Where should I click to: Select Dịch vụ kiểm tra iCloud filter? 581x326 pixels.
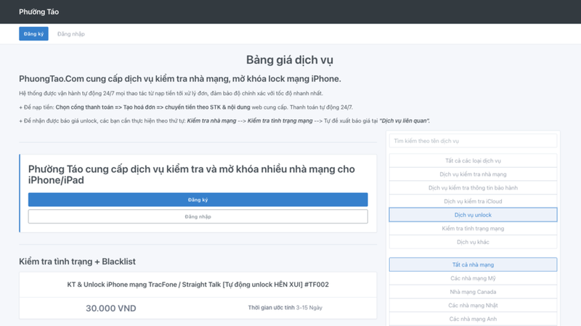coord(473,201)
